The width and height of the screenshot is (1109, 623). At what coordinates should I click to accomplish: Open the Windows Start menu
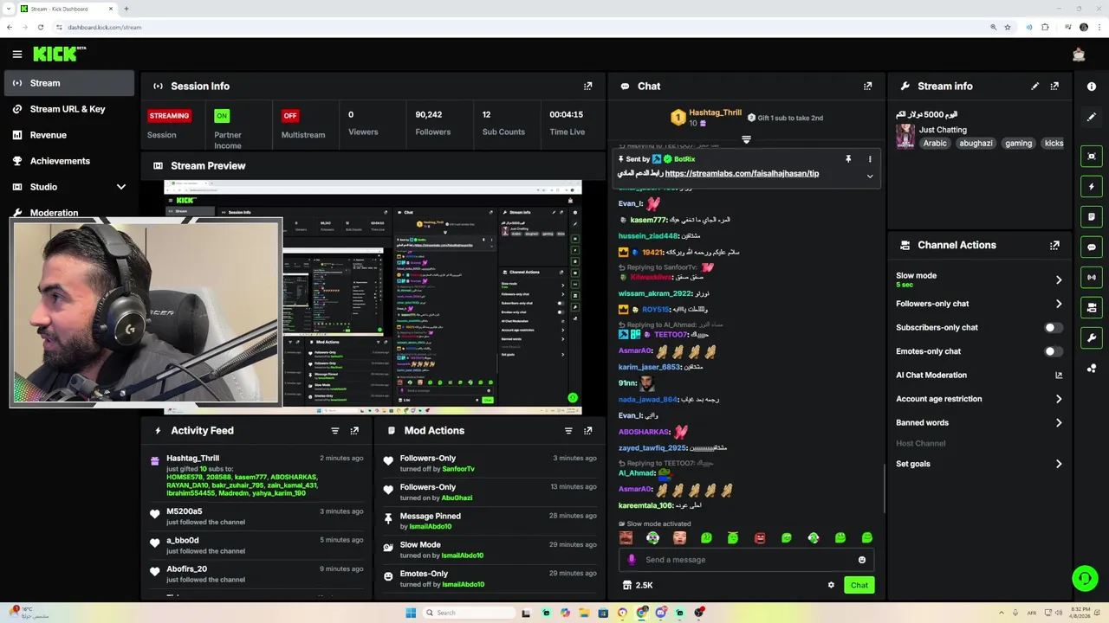pos(411,613)
